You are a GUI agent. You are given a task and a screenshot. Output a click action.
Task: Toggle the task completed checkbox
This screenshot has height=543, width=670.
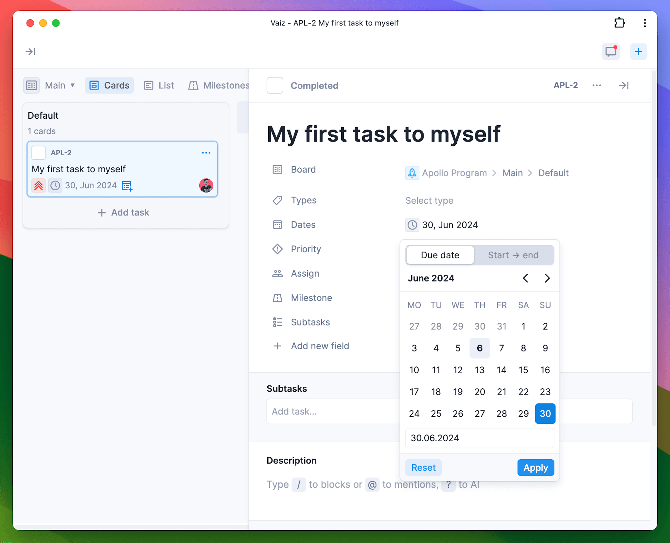pos(274,85)
